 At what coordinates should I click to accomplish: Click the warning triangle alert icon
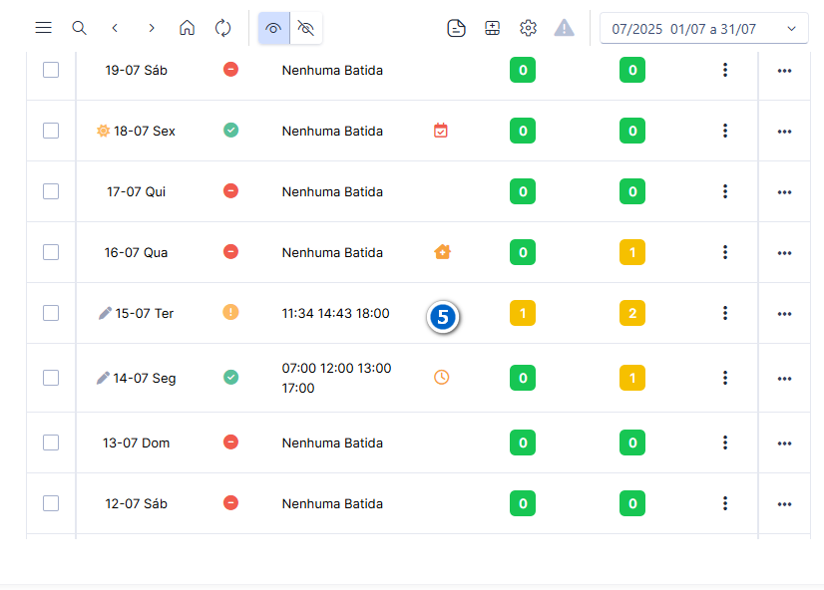pyautogui.click(x=564, y=28)
